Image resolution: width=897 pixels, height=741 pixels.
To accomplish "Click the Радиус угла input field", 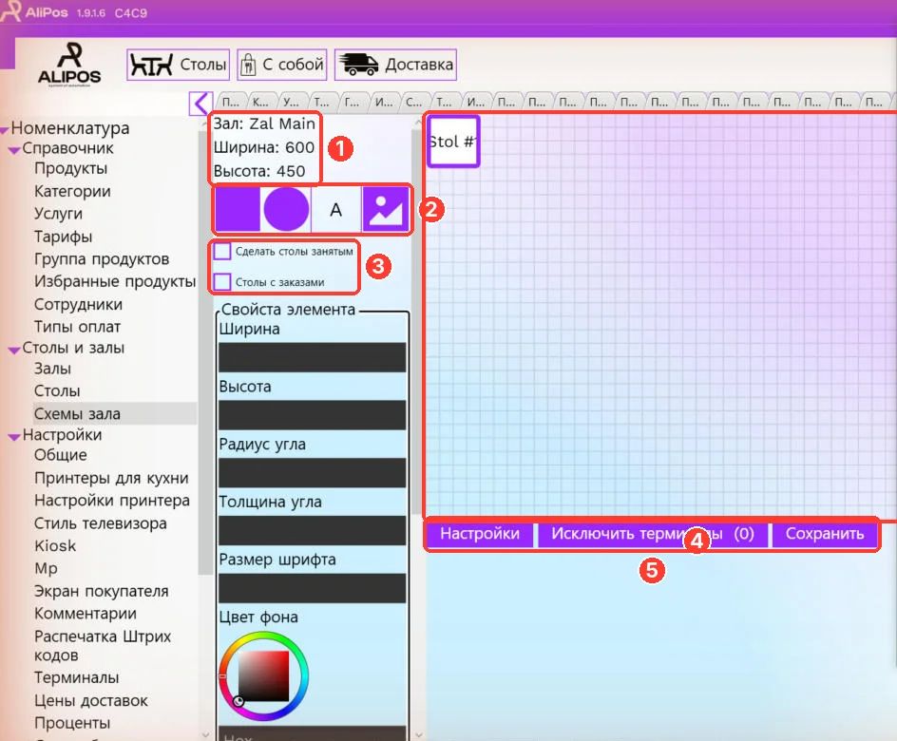I will tap(313, 473).
